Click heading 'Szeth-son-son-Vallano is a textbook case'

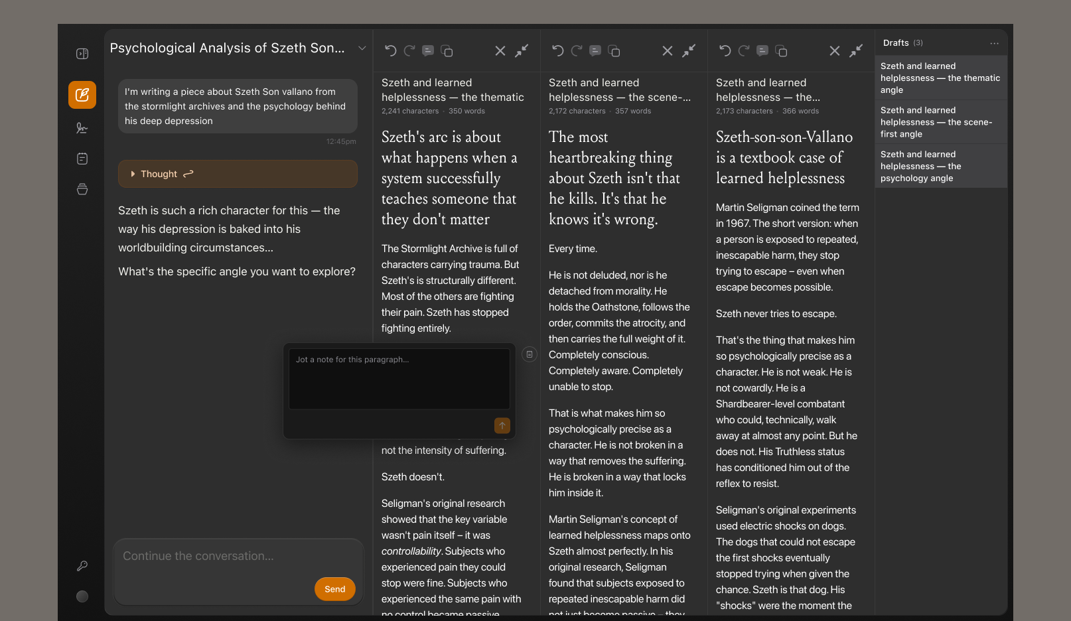click(x=784, y=157)
